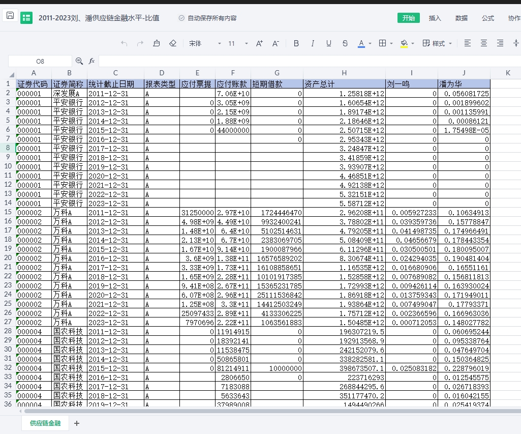Screen dimensions: 521x434
Task: Click cell with value 44000000
Action: [x=233, y=130]
